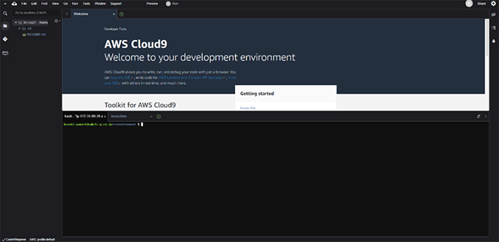Open the Support menu
The image size is (499, 242).
pyautogui.click(x=116, y=4)
